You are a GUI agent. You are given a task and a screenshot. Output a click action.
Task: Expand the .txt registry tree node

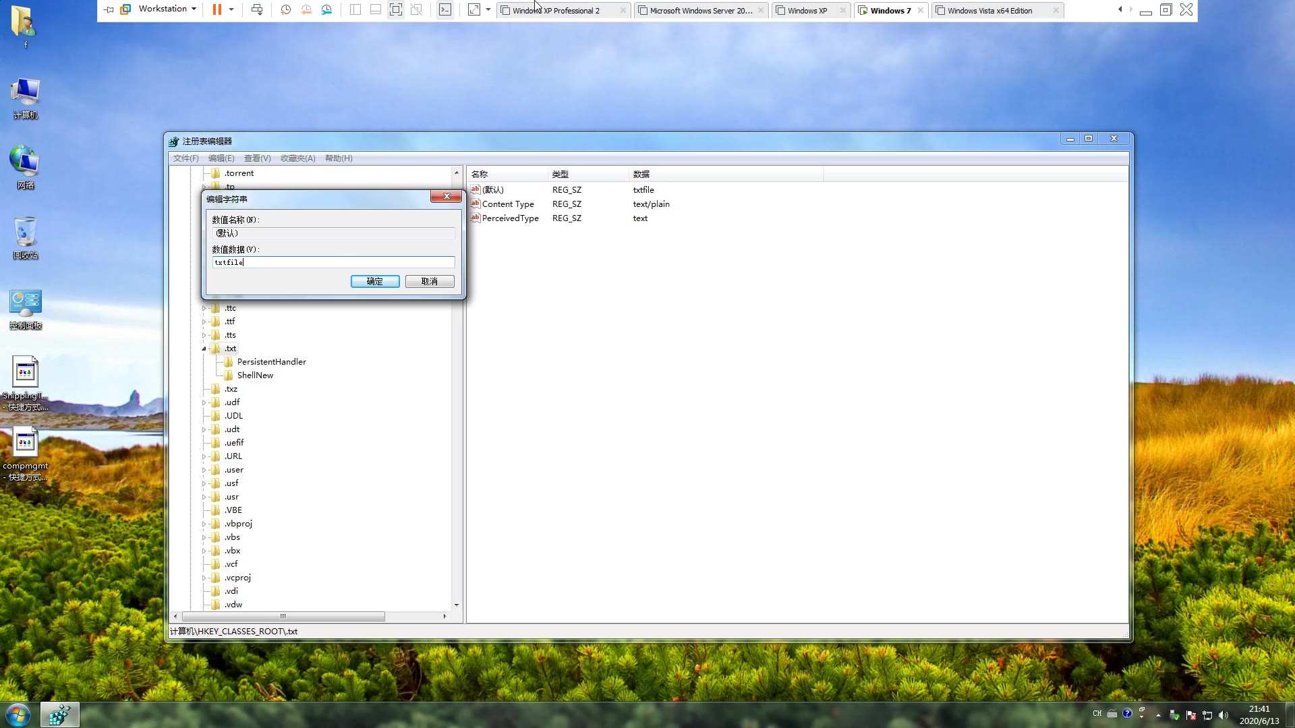click(204, 348)
